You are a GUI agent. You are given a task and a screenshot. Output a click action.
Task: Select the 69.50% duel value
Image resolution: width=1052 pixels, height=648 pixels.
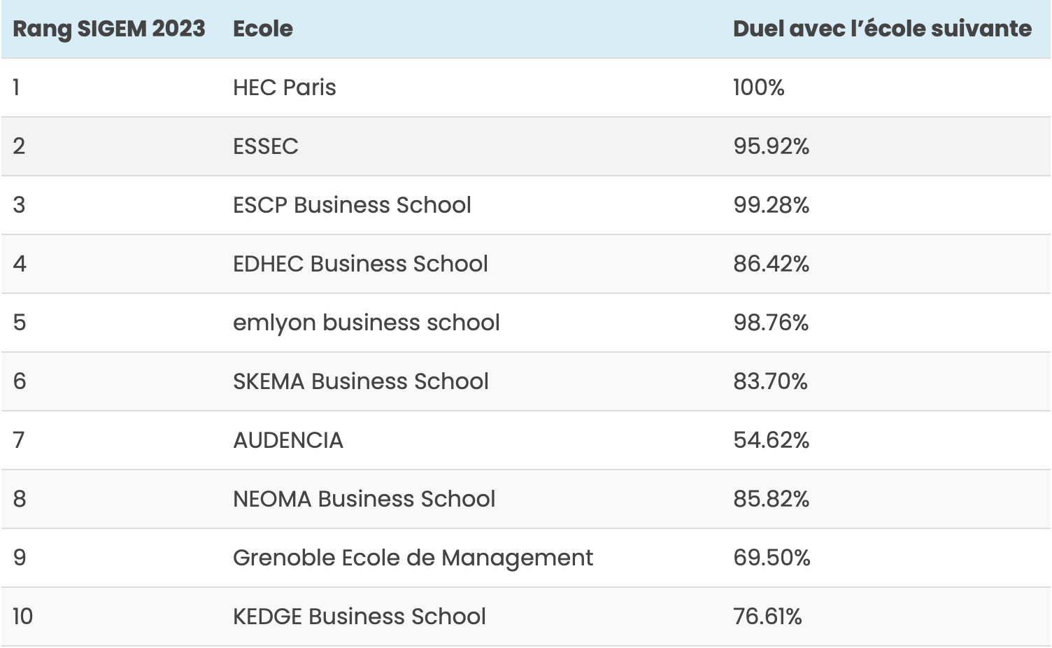point(772,558)
